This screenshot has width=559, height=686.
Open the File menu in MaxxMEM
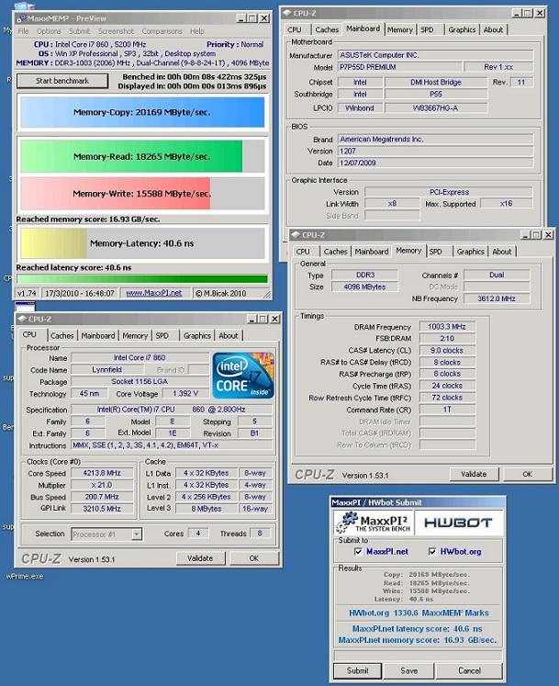23,31
